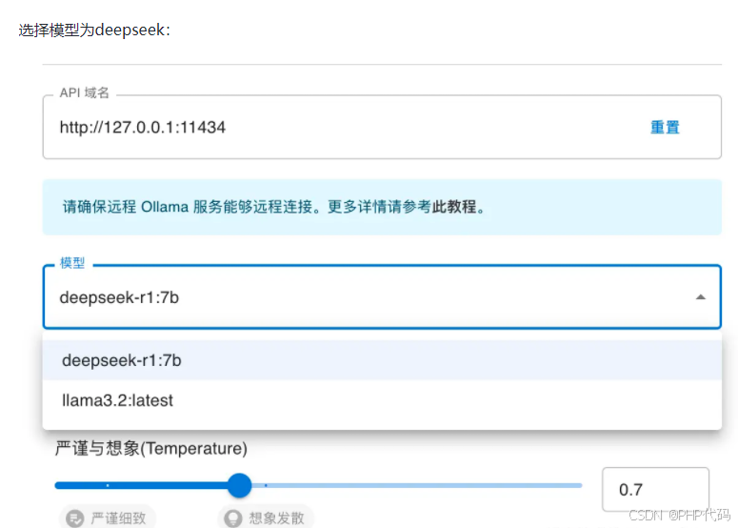Select the 严谨细致 preset chip
Image resolution: width=738 pixels, height=528 pixels.
[108, 518]
